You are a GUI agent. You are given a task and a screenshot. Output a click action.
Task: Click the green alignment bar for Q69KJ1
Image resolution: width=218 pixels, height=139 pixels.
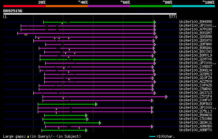tap(72, 123)
